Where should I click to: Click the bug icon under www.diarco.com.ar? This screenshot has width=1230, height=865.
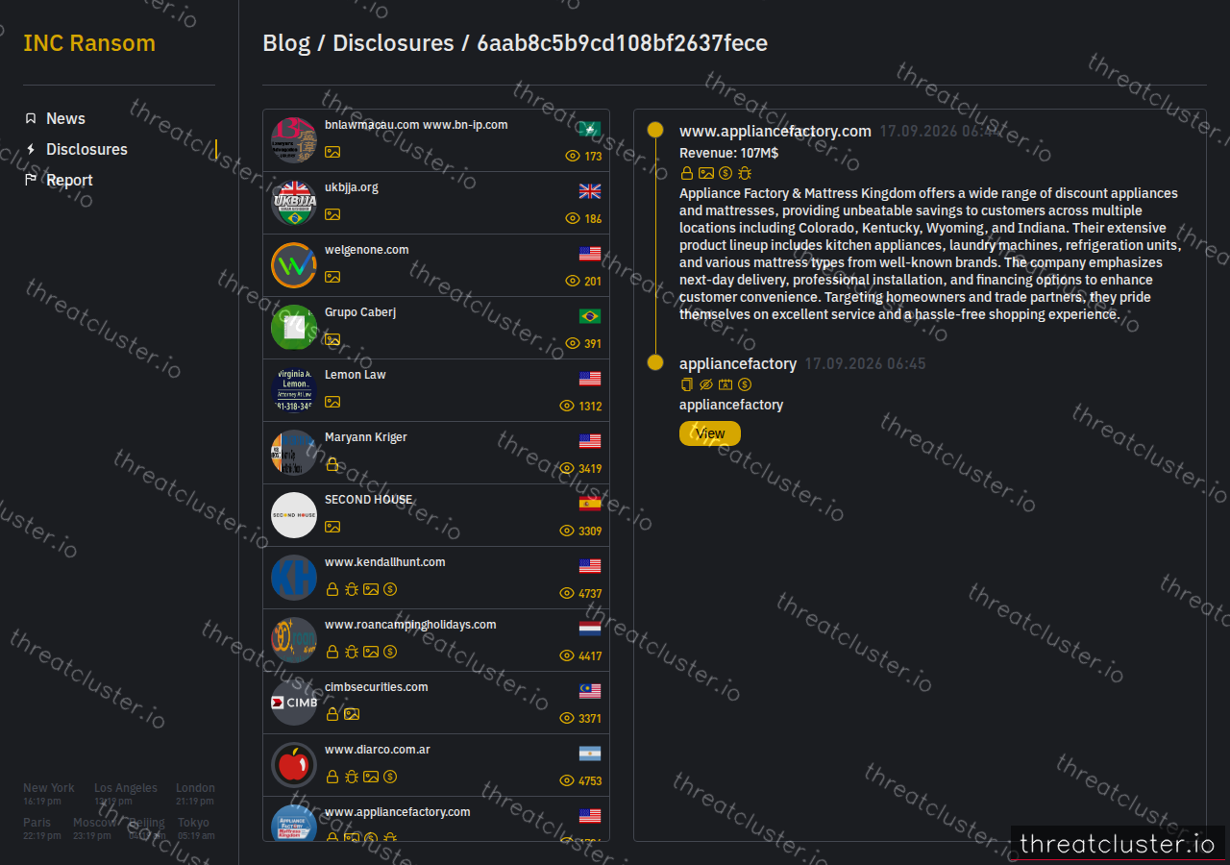click(352, 777)
